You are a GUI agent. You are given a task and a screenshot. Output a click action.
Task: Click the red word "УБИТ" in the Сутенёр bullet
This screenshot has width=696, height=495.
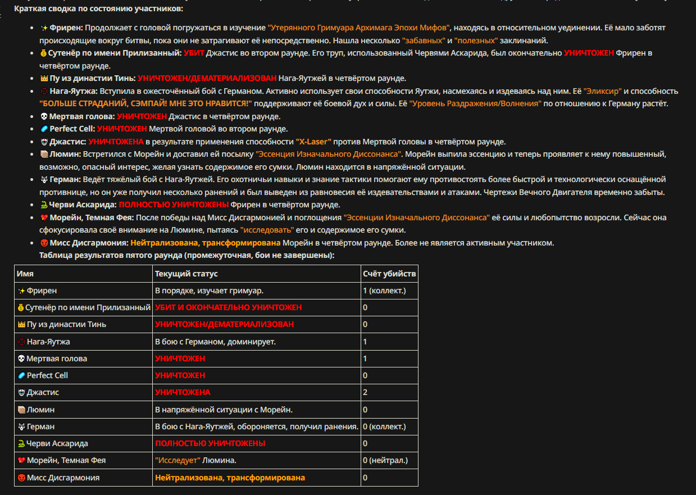(194, 53)
